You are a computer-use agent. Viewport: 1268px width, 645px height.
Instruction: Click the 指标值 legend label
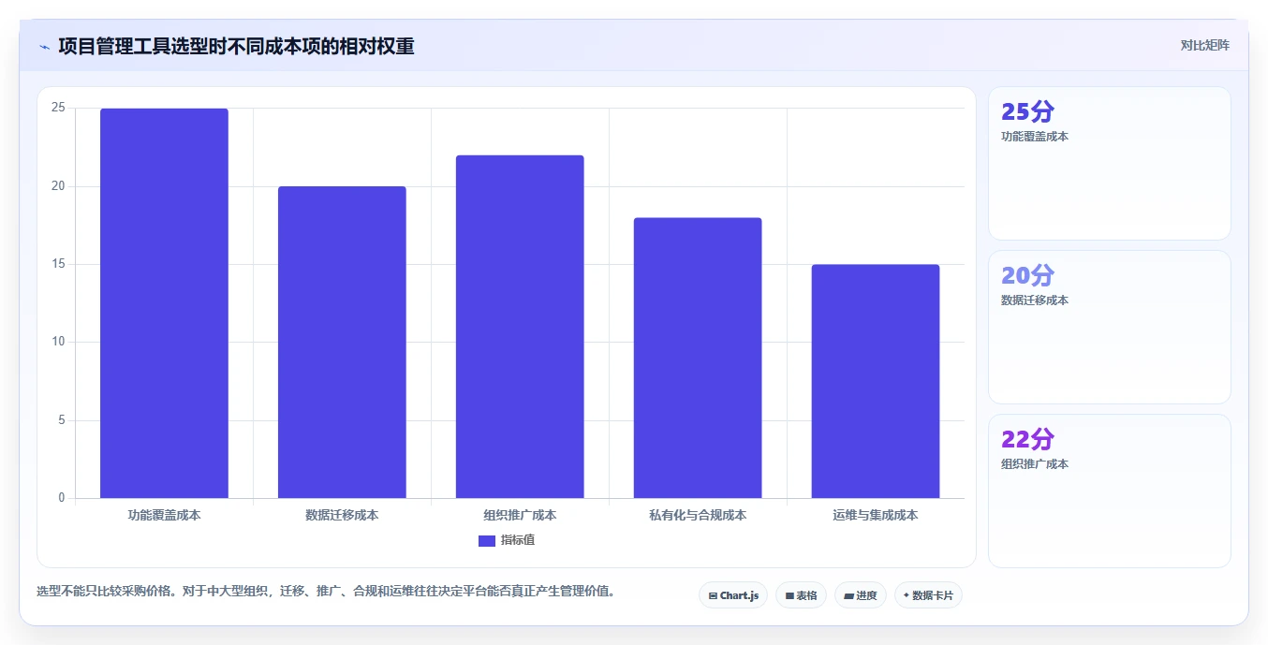(518, 540)
